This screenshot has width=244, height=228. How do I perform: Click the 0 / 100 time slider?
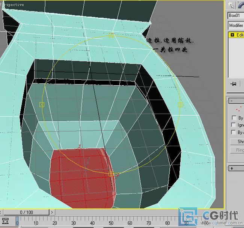(26, 212)
